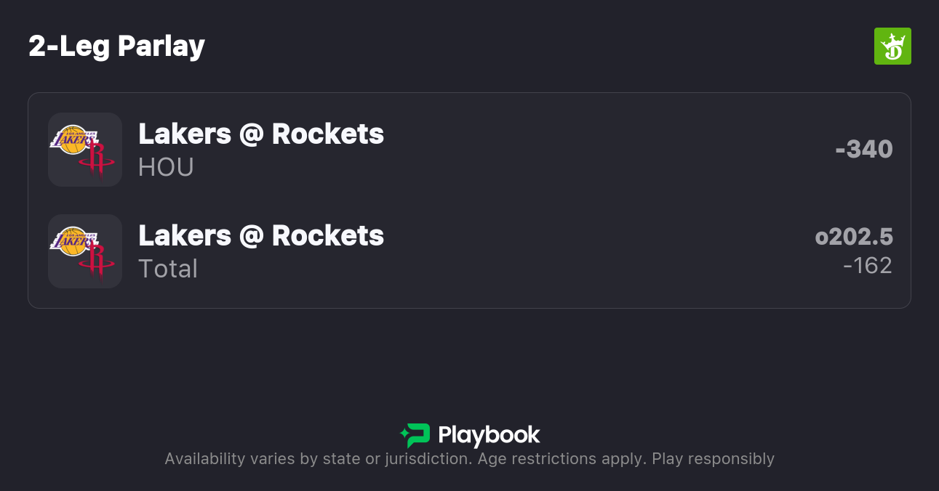Open the Lakers @ Rockets title above Total

[261, 236]
